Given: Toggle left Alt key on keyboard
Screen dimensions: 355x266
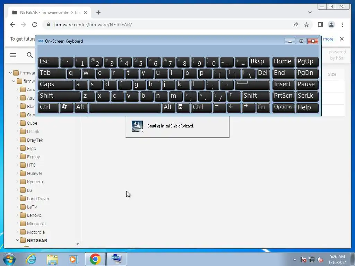Looking at the screenshot, I should pos(81,108).
